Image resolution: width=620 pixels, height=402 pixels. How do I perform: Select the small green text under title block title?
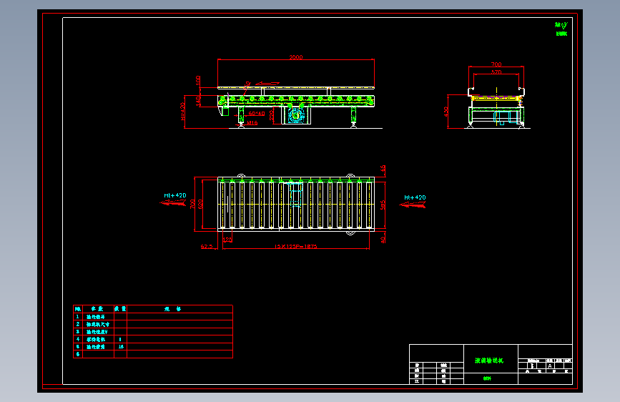tap(487, 378)
